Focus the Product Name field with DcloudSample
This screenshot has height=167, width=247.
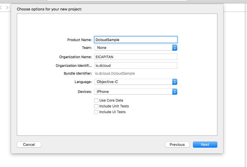136,40
